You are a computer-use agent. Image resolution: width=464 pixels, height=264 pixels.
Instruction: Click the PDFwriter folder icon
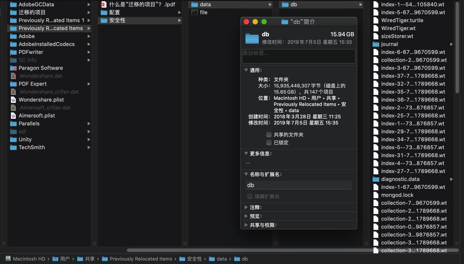(x=13, y=52)
